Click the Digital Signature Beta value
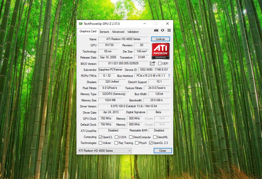The height and width of the screenshot is (179, 262). 158,112
